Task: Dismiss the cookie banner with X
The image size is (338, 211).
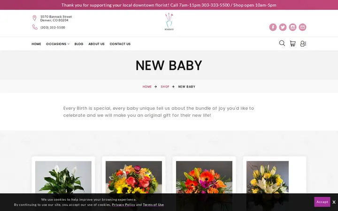Action: click(334, 202)
